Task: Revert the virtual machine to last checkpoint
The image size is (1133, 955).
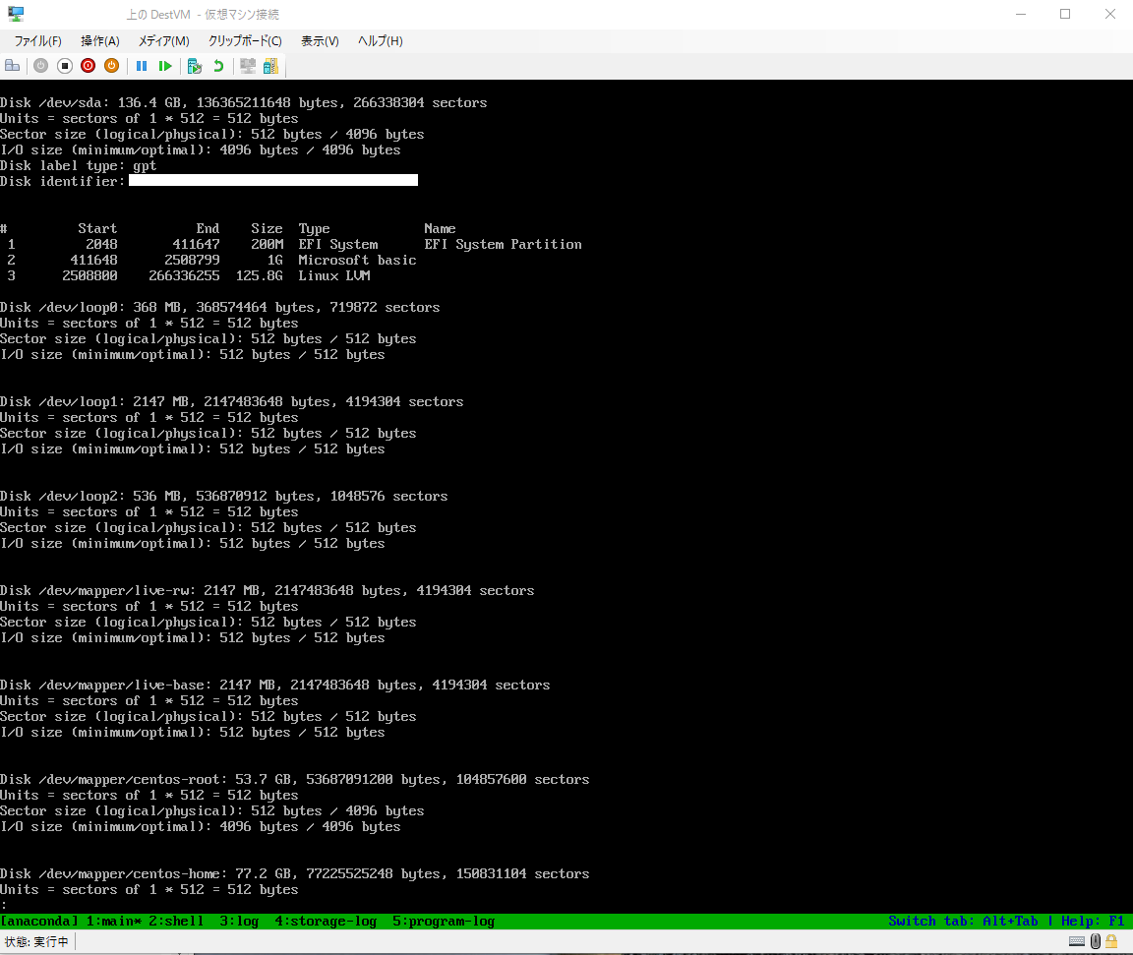Action: click(217, 65)
